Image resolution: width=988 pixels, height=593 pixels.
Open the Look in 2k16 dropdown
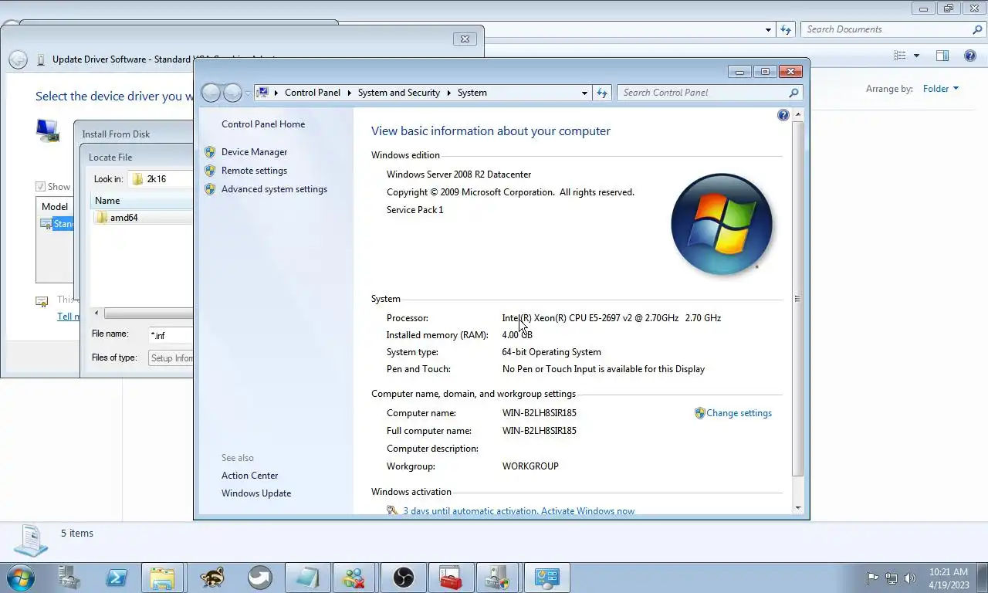click(161, 179)
